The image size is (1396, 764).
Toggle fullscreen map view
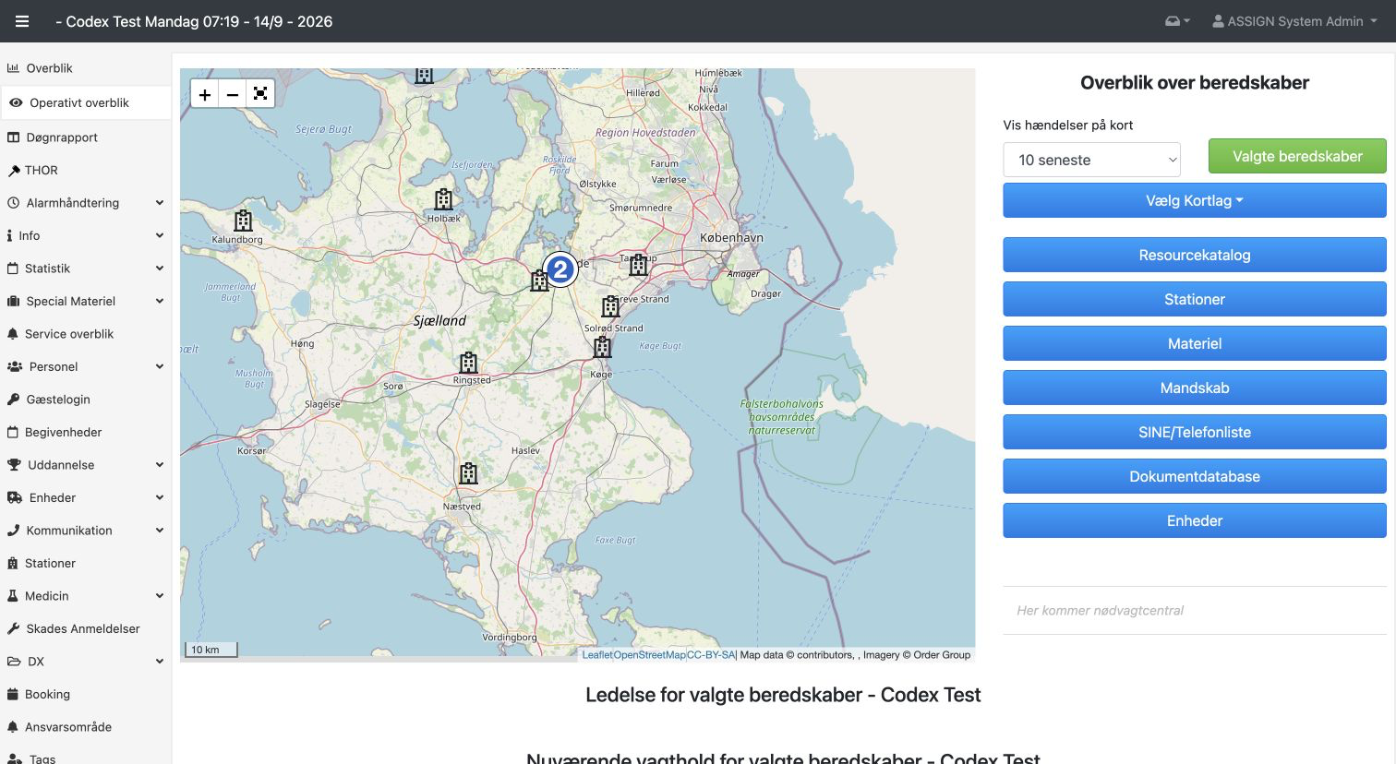click(260, 94)
